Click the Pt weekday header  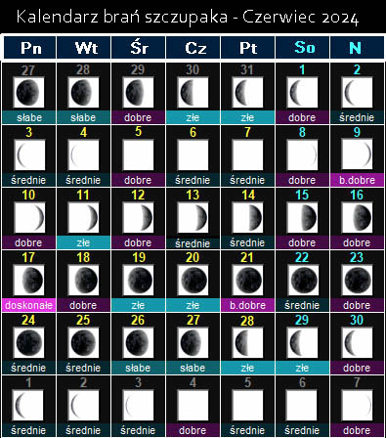248,48
